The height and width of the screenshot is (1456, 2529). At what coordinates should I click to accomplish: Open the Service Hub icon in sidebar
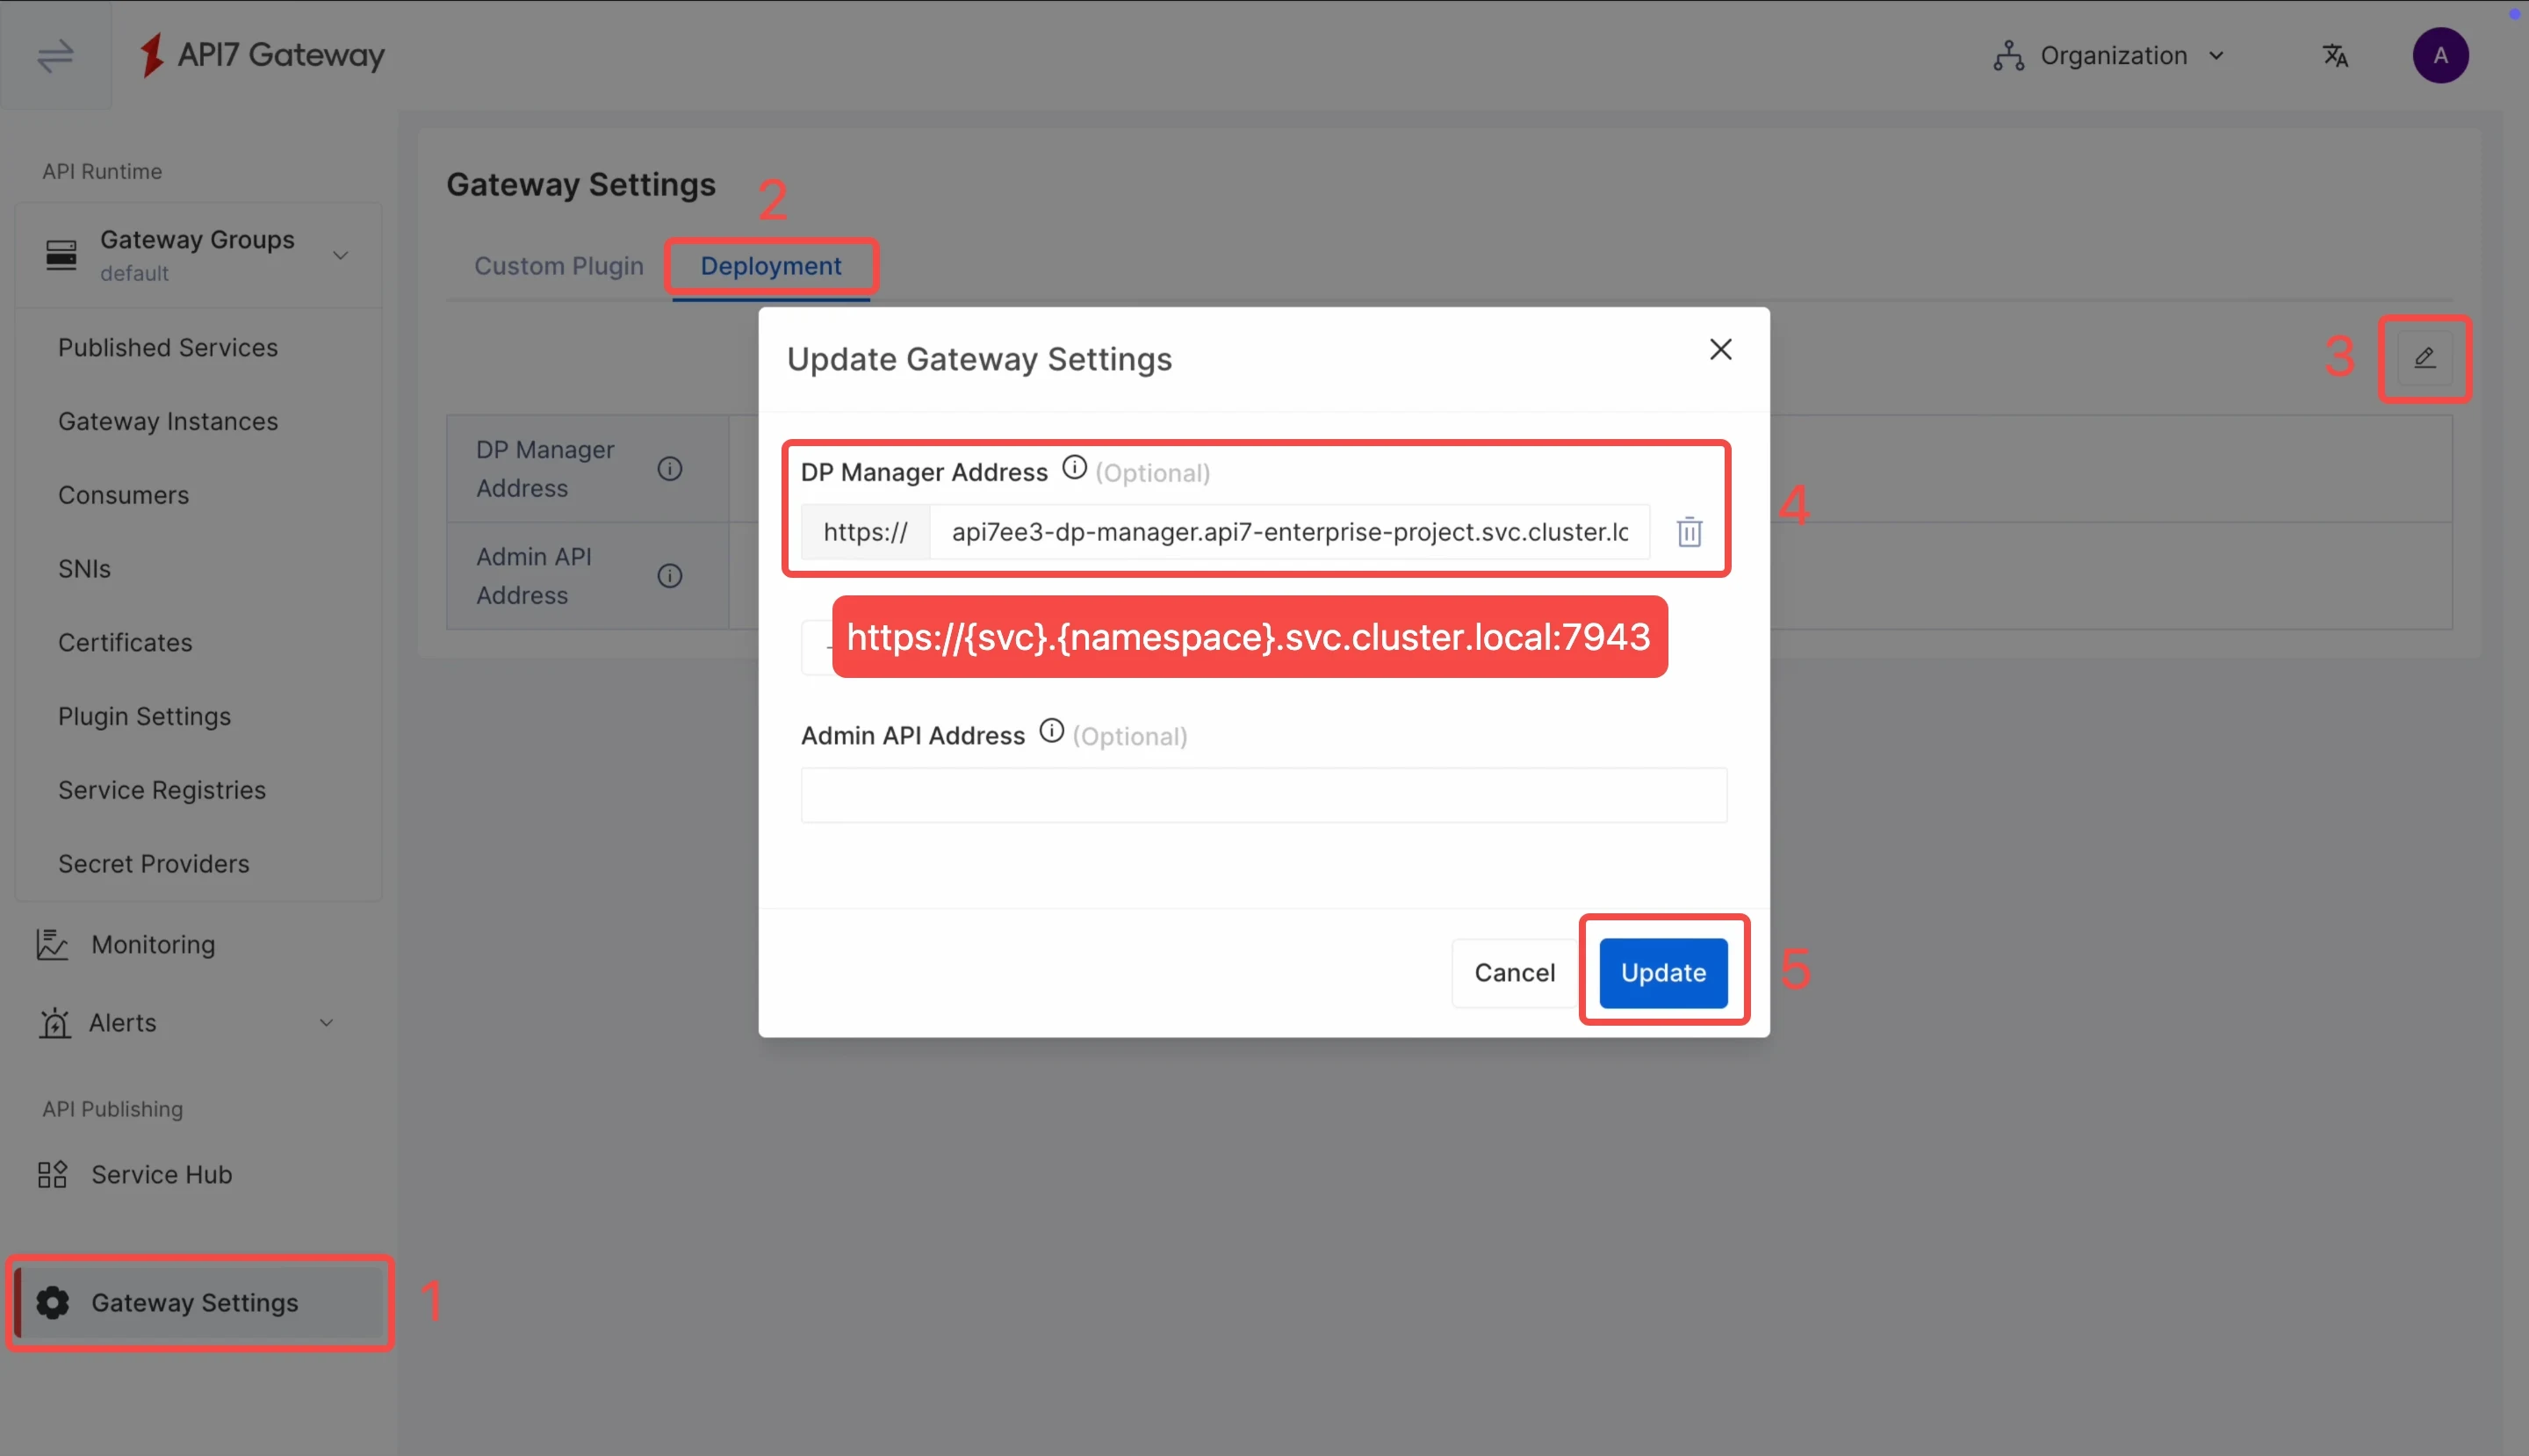[x=51, y=1174]
